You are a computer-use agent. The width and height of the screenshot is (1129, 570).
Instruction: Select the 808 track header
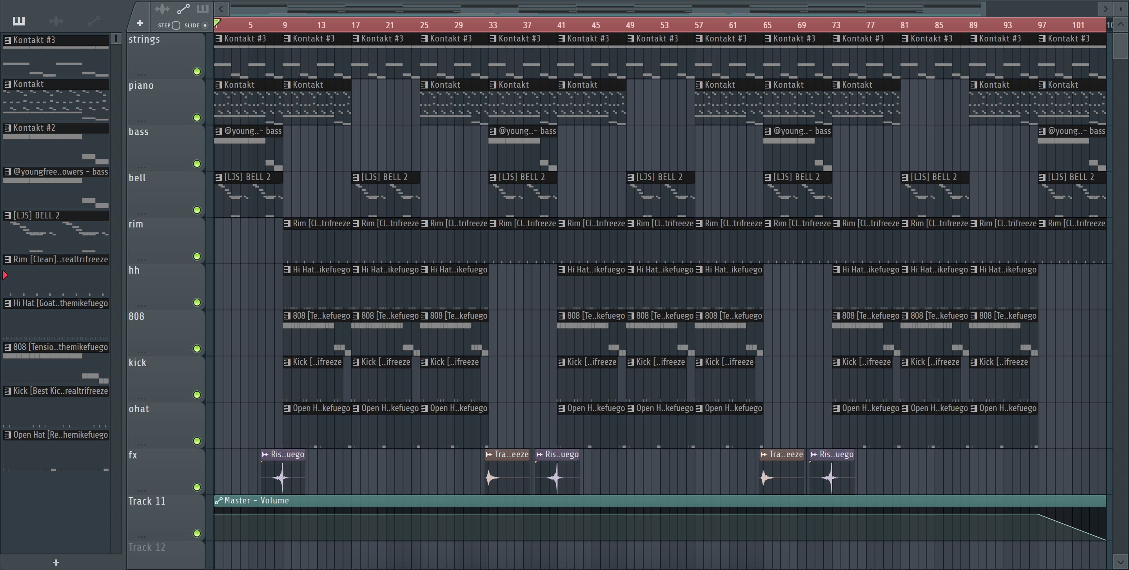pyautogui.click(x=166, y=333)
